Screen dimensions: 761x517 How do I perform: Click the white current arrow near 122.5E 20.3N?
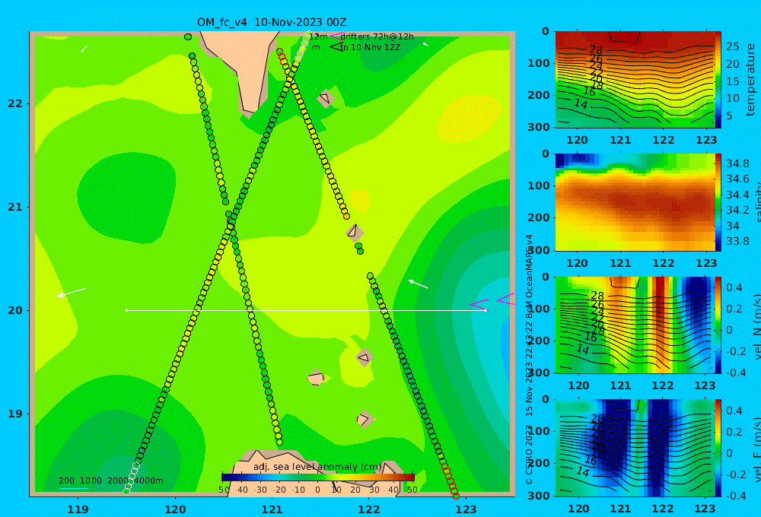click(419, 284)
